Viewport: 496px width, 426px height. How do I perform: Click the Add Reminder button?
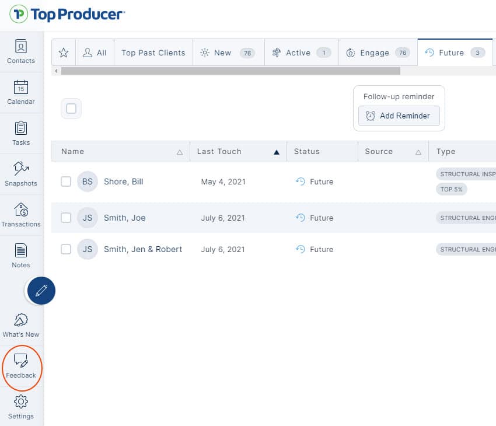(399, 116)
